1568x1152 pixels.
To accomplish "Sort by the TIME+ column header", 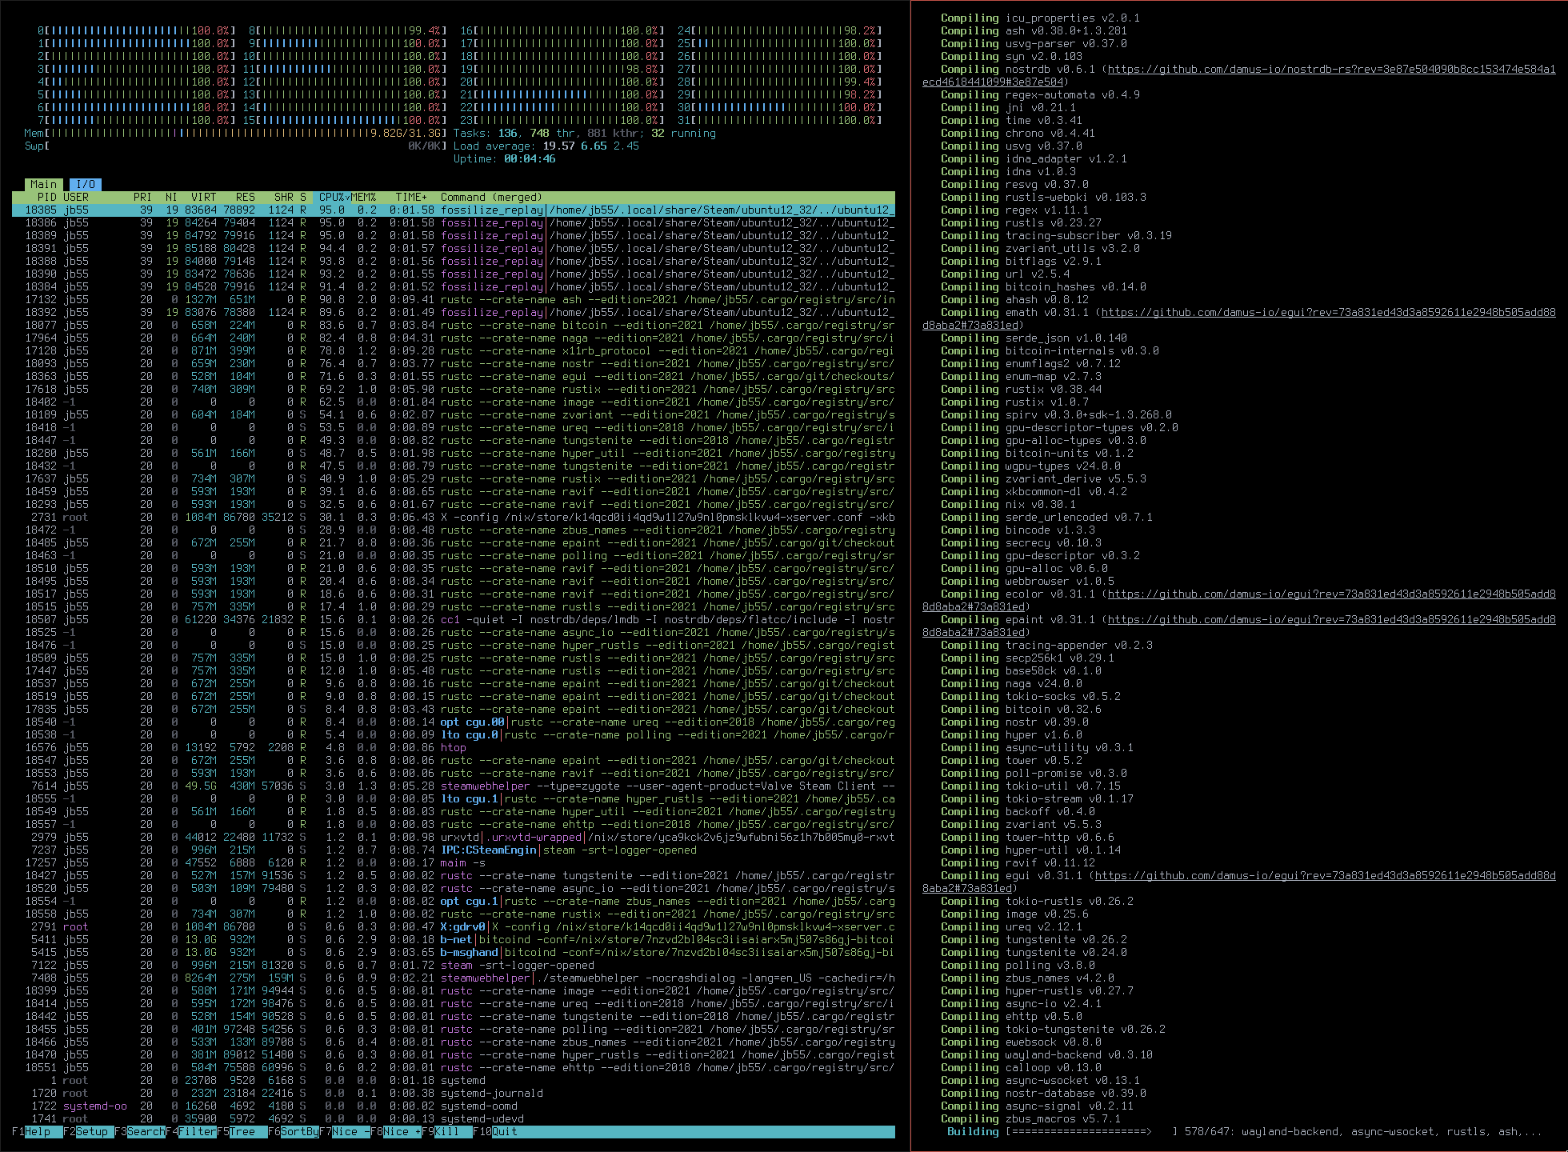I will click(411, 197).
